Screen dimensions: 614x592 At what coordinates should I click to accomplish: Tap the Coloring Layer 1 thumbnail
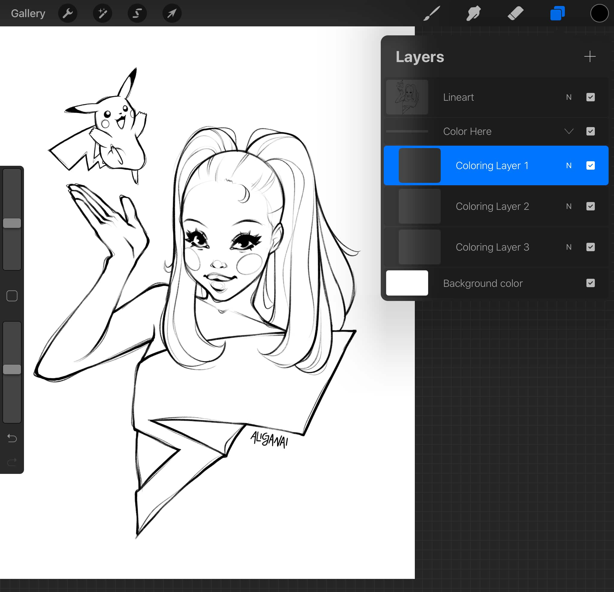click(x=419, y=165)
